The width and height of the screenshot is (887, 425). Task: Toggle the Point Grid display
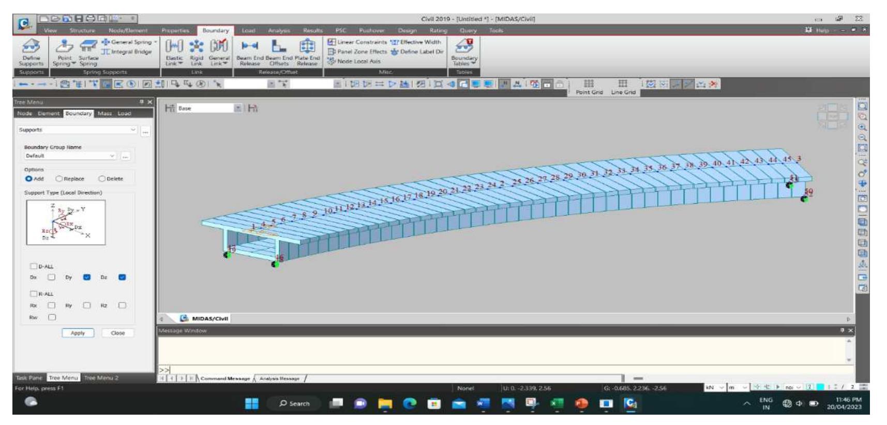[x=589, y=87]
